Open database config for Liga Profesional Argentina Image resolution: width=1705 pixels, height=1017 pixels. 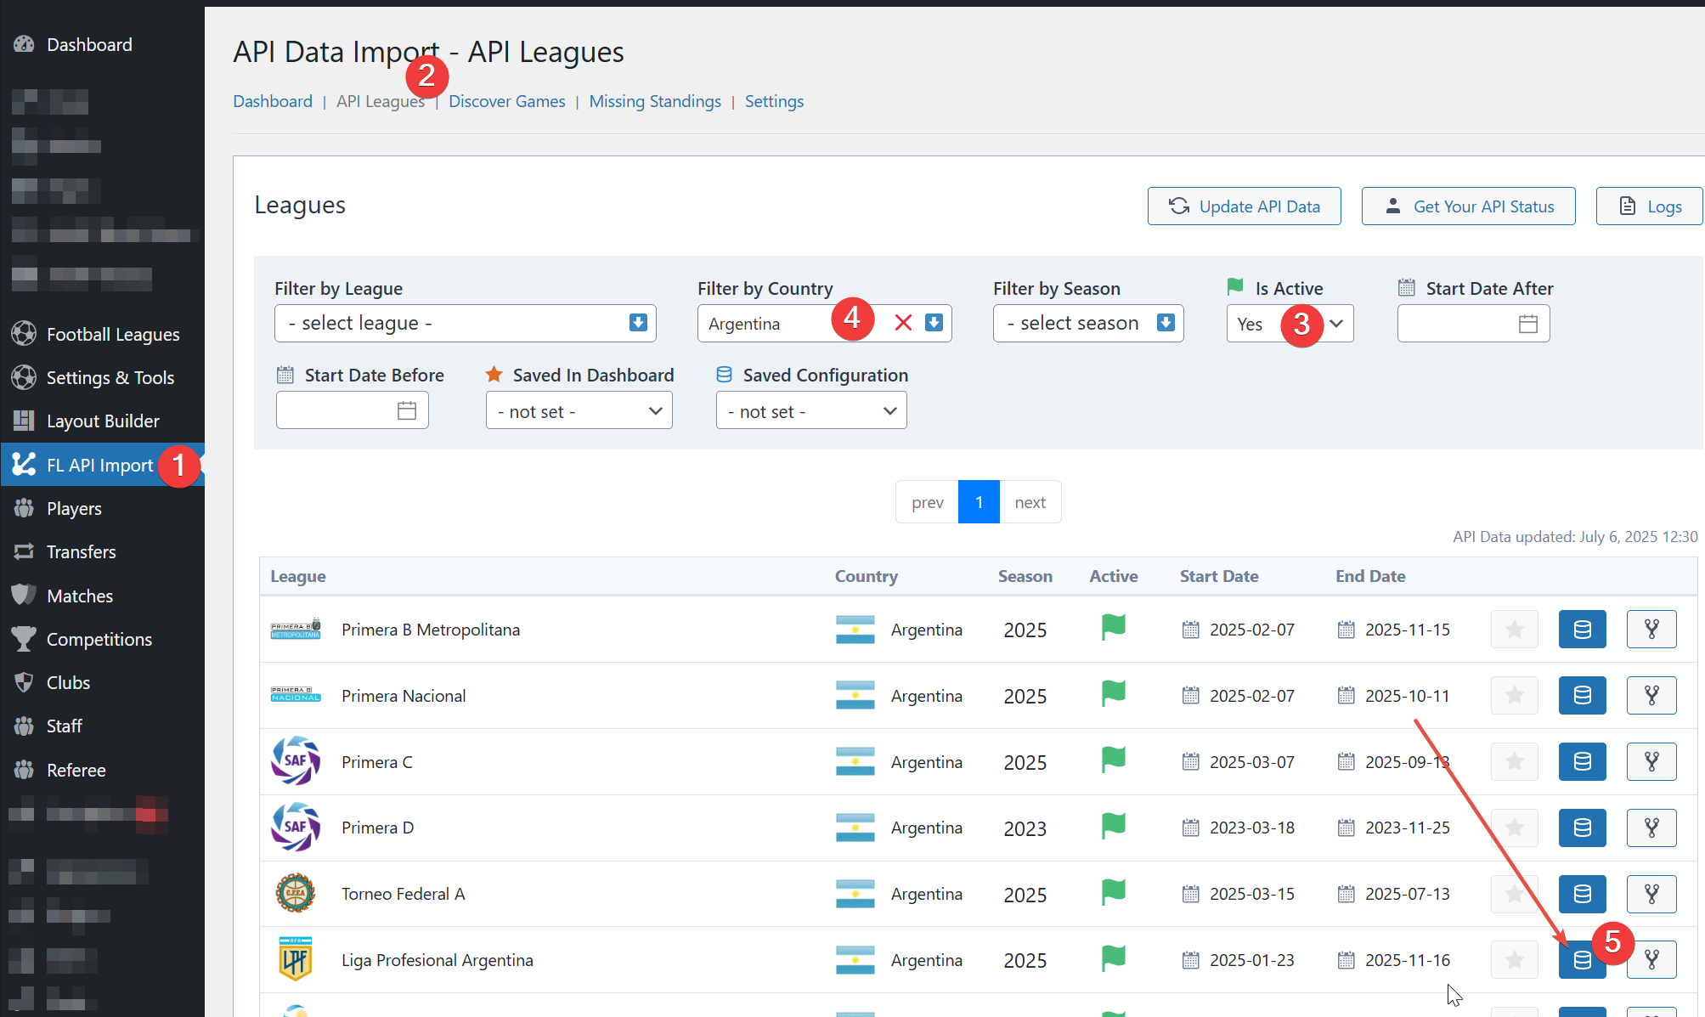[x=1582, y=960]
